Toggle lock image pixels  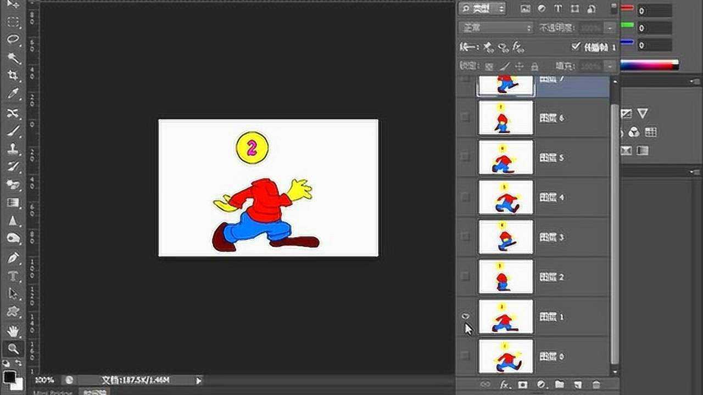(504, 66)
